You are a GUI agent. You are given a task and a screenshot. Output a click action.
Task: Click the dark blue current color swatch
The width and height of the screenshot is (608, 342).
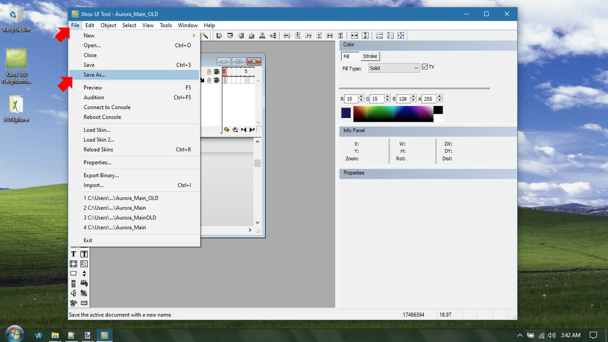click(346, 113)
